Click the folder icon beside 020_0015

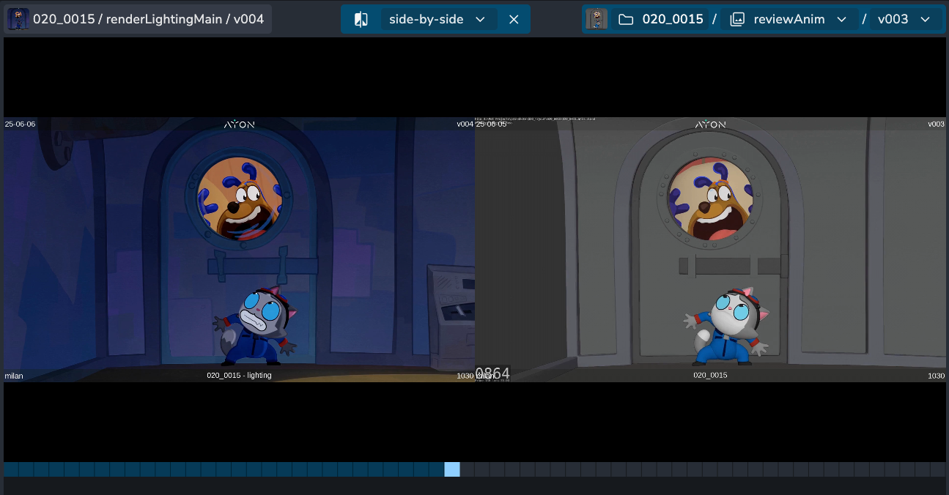pyautogui.click(x=626, y=19)
